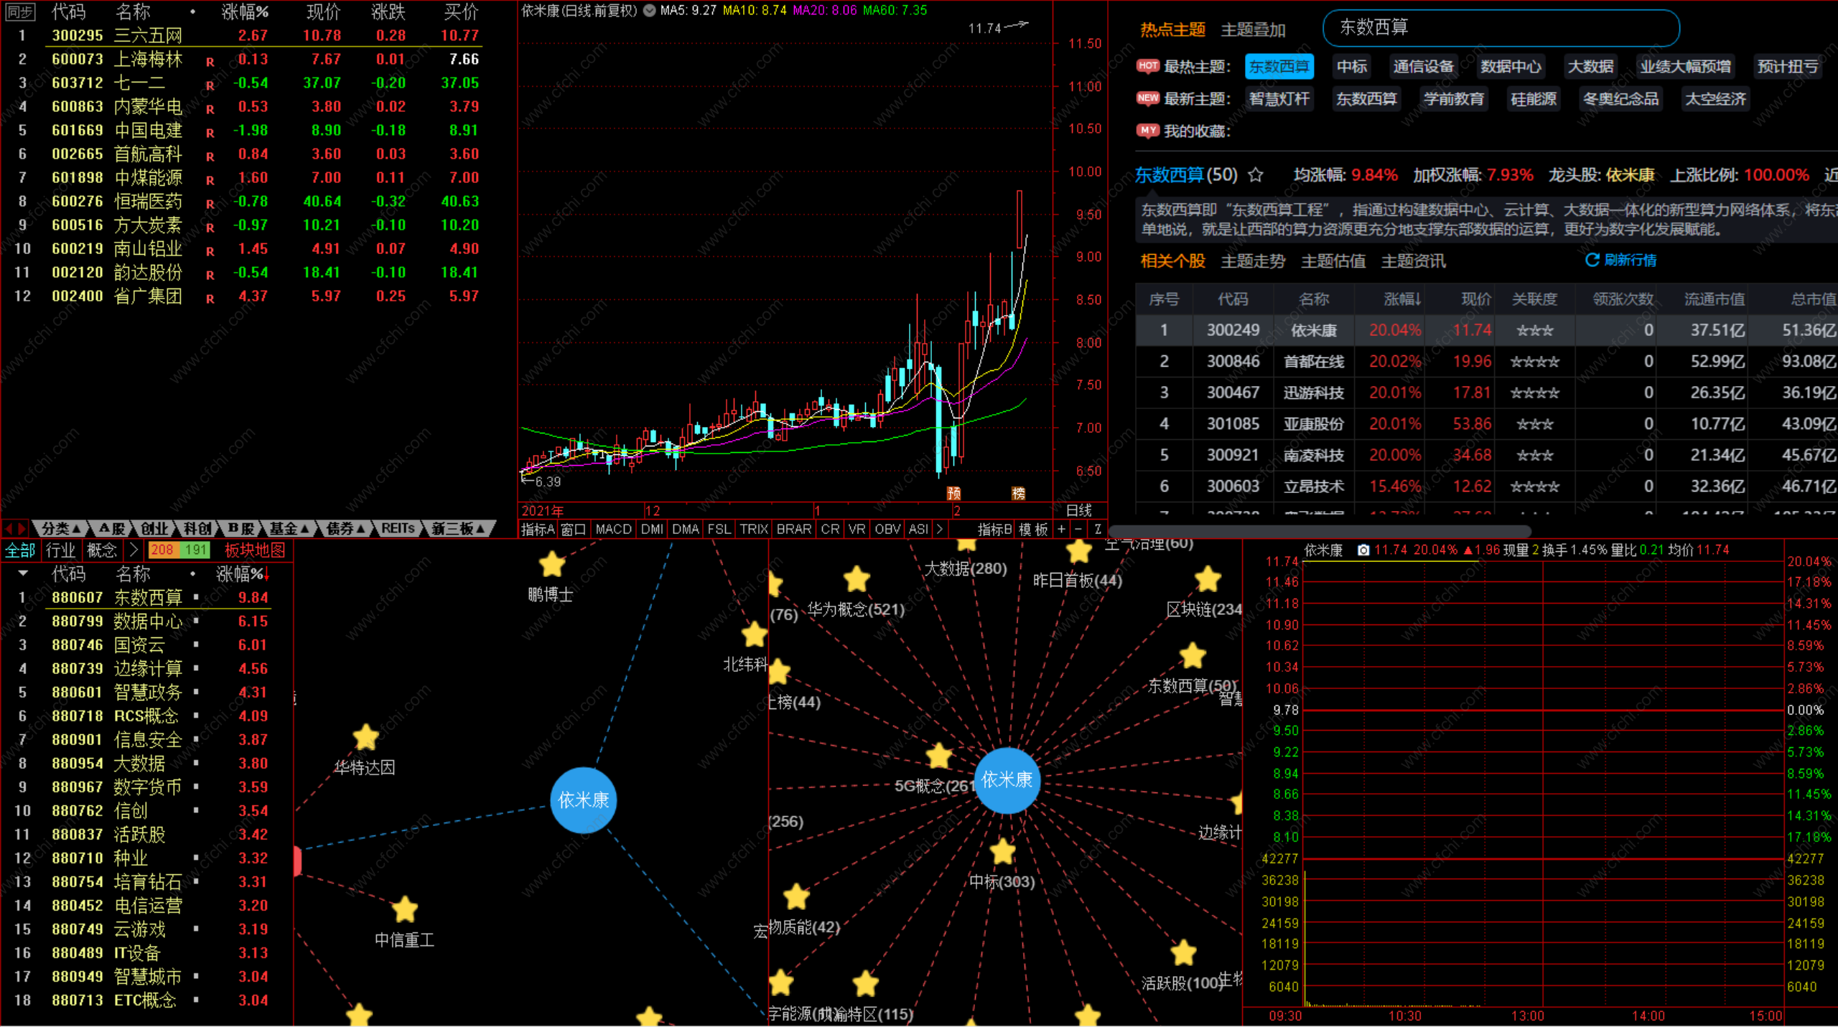Click the 通信设备 hot theme button

[x=1423, y=67]
